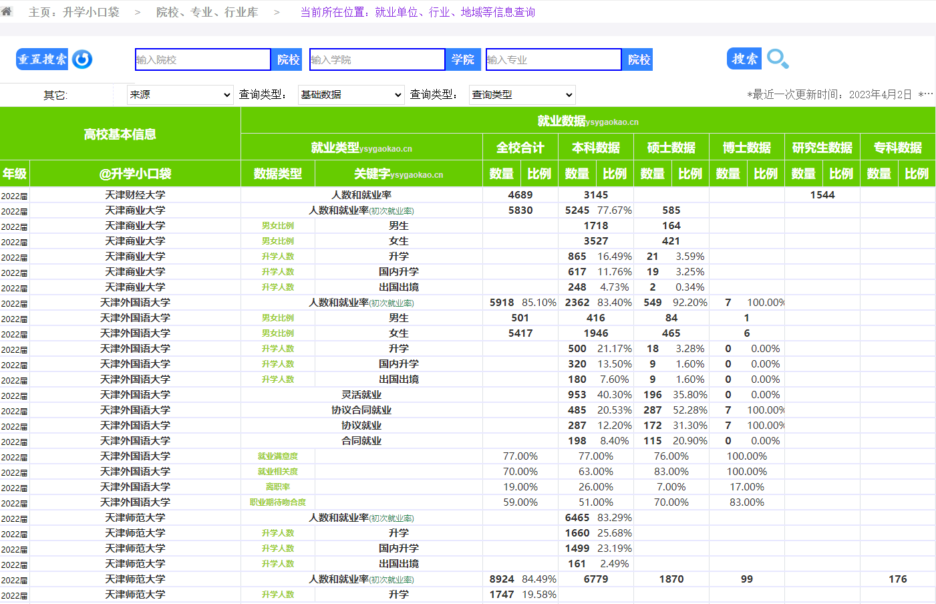
Task: Click the 院校 button beside school input
Action: (x=288, y=59)
